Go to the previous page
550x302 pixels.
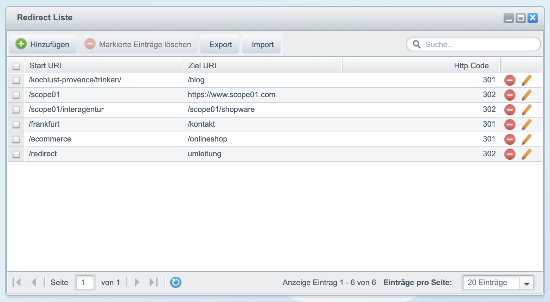tap(34, 282)
